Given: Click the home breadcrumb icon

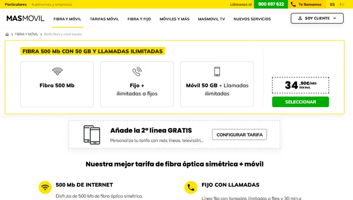Looking at the screenshot, I should point(7,35).
